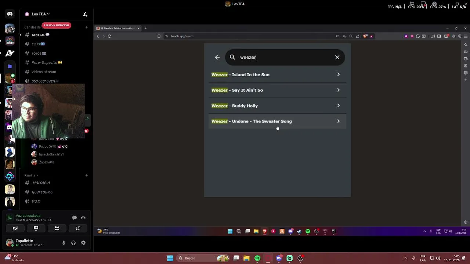Open the browser hamburger menu
The image size is (470, 264).
[x=466, y=36]
